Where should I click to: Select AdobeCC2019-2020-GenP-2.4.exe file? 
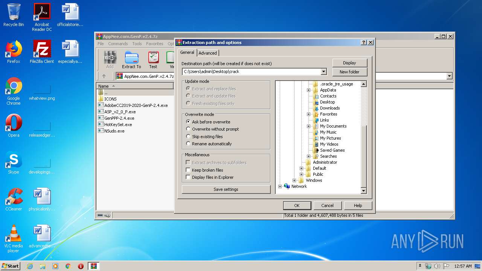(133, 105)
